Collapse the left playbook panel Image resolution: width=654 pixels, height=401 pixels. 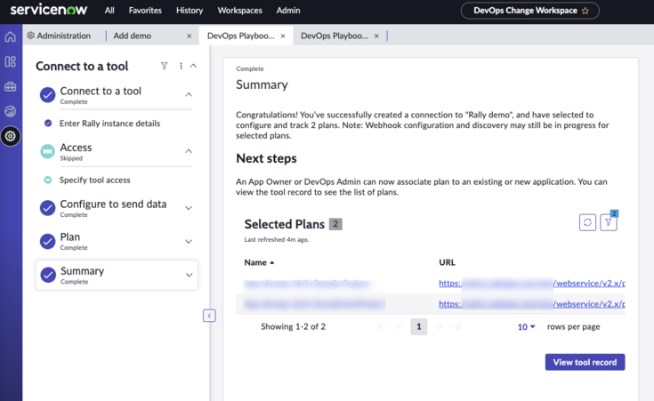click(209, 316)
